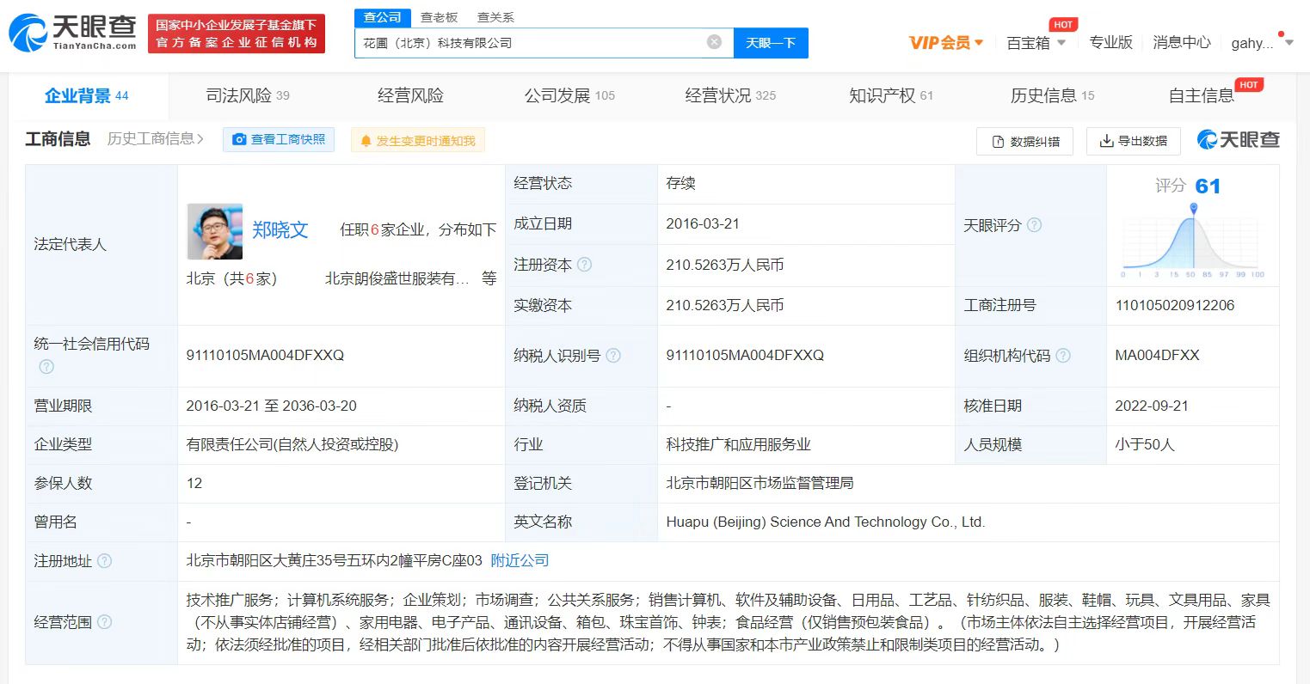
Task: Click the company type 有限责任公司(自然人投资或控股)
Action: 292,444
